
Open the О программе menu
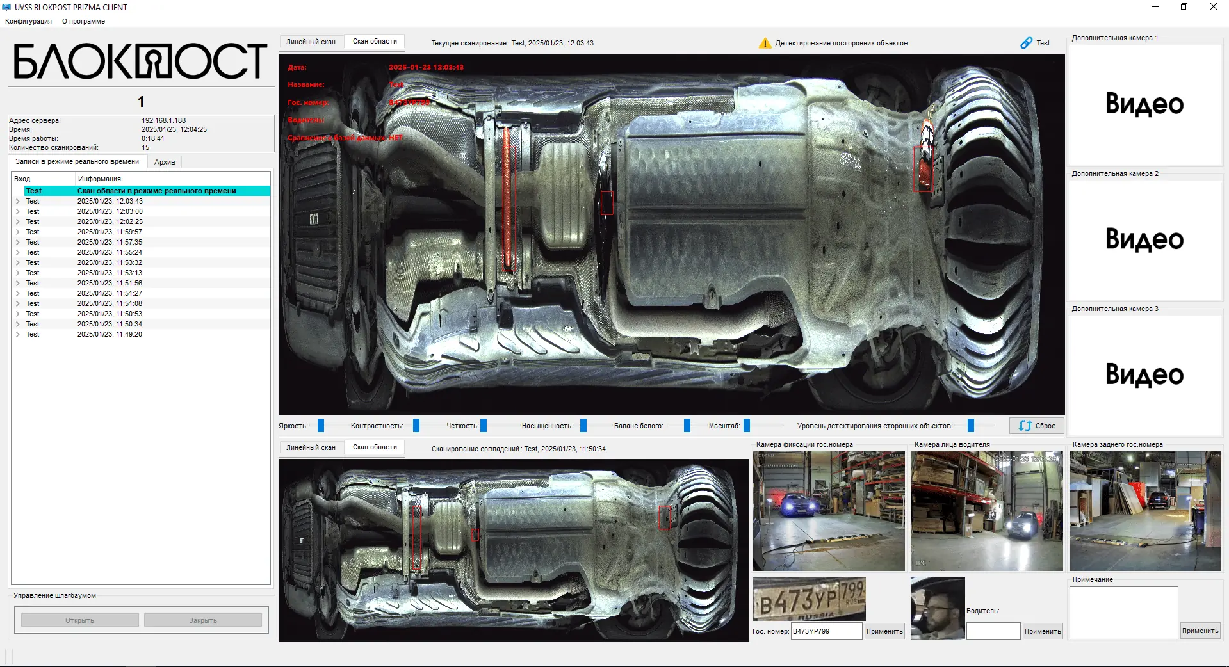(x=83, y=21)
